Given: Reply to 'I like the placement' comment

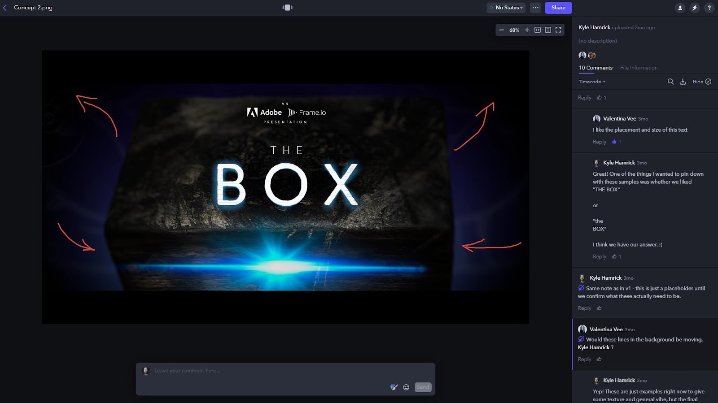Looking at the screenshot, I should [600, 142].
